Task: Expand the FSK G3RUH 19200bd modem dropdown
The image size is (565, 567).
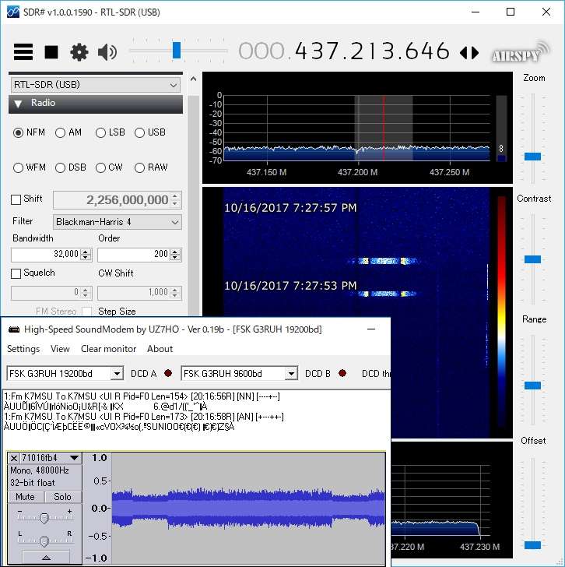Action: pyautogui.click(x=117, y=374)
